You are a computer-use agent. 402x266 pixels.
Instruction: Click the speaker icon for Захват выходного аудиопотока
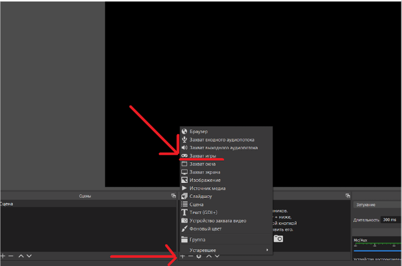pyautogui.click(x=184, y=148)
